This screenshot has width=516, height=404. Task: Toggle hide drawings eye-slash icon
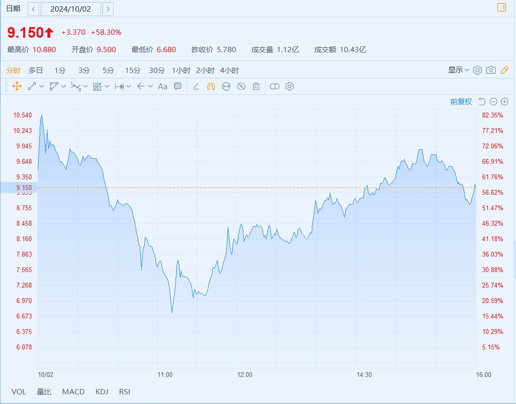tap(241, 87)
